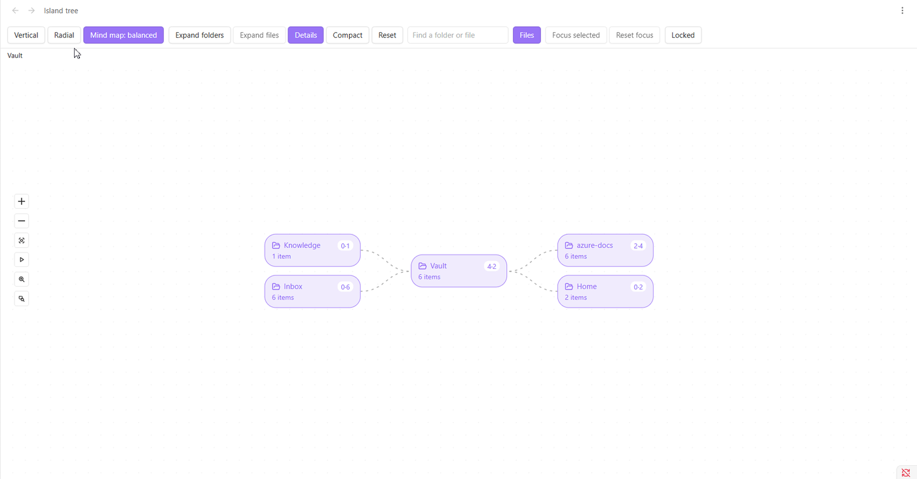Click the zoom in plus button
Viewport: 917px width, 479px height.
(22, 202)
